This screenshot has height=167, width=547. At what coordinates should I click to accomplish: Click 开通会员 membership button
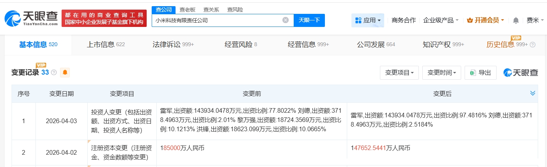[485, 20]
